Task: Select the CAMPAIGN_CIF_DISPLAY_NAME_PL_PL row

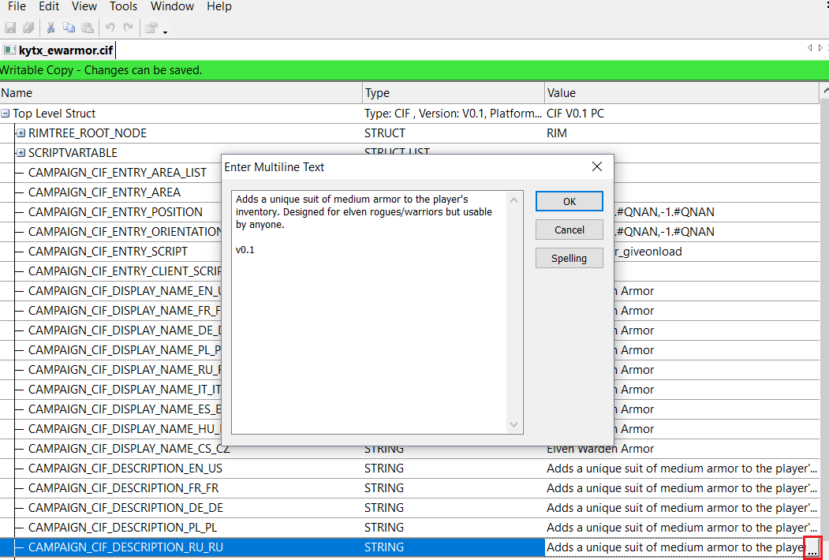Action: [125, 350]
